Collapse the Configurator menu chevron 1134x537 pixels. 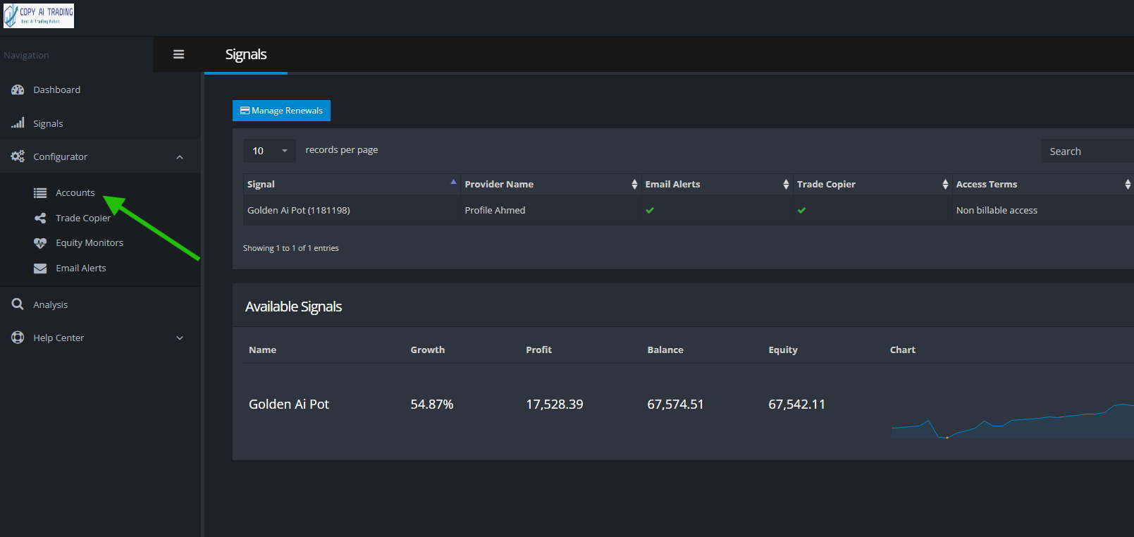(x=180, y=157)
